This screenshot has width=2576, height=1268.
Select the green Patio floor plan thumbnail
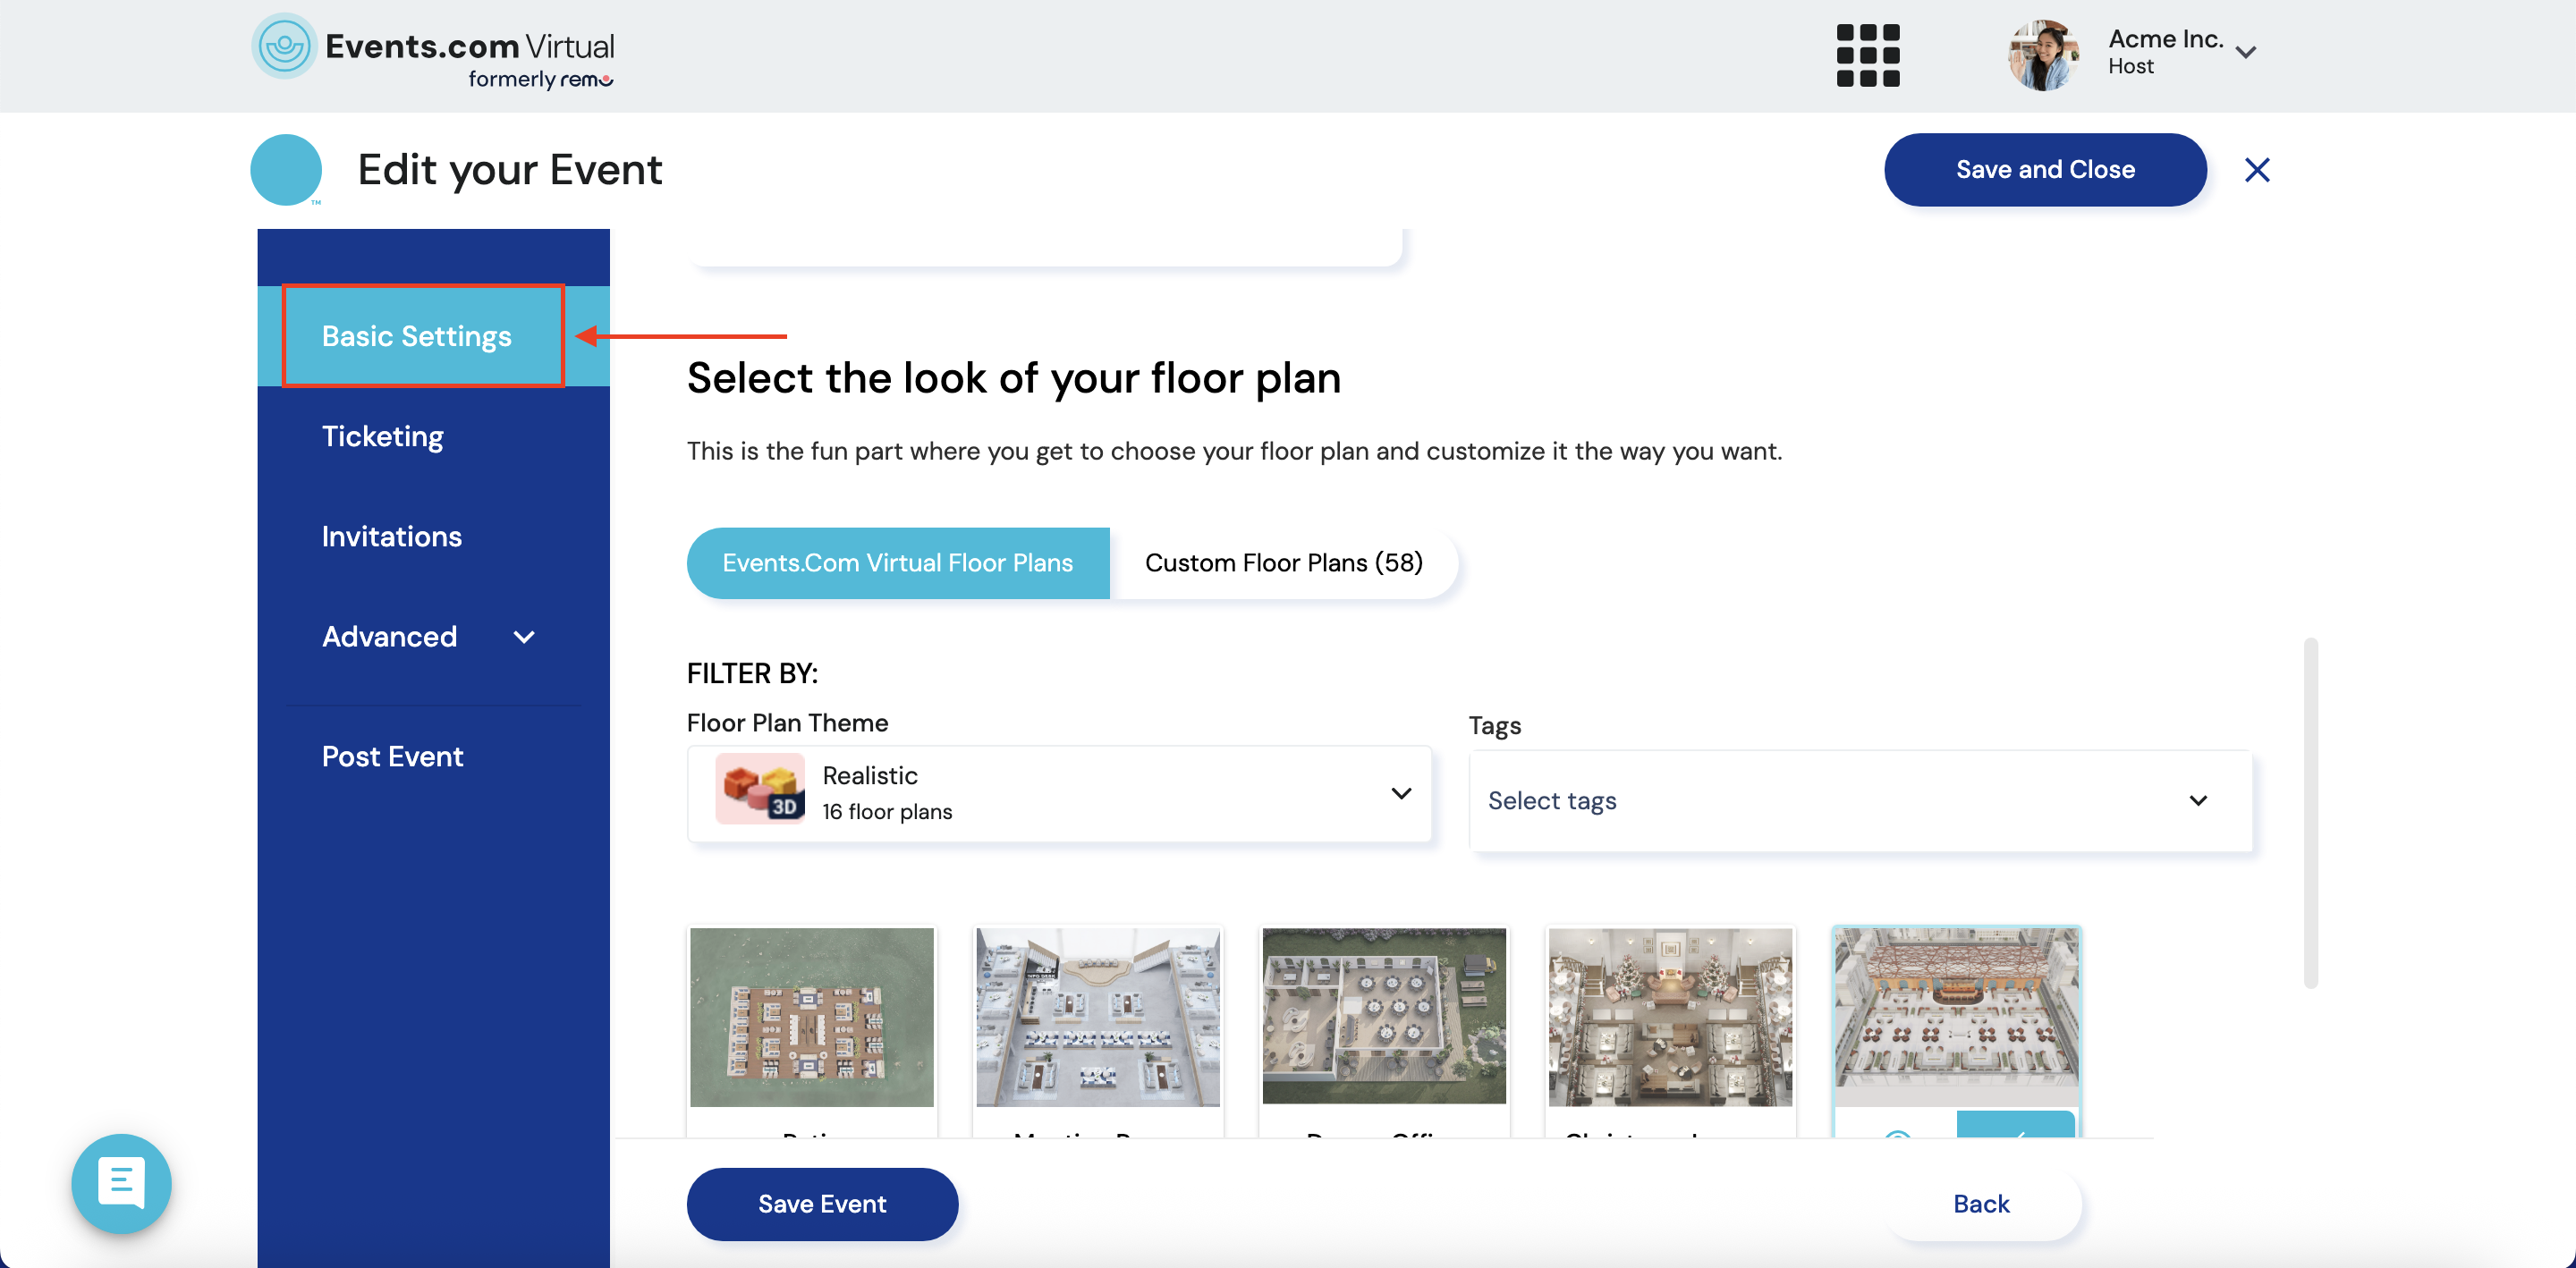(x=811, y=1017)
